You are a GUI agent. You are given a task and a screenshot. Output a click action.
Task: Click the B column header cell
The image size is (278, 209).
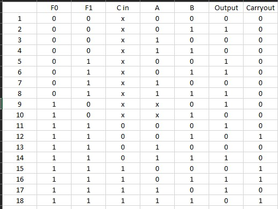(x=191, y=8)
